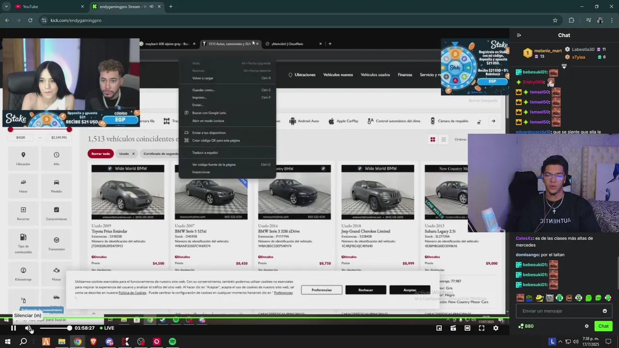The width and height of the screenshot is (619, 348).
Task: Open Chrome's tab search dropdown
Action: coord(6,6)
